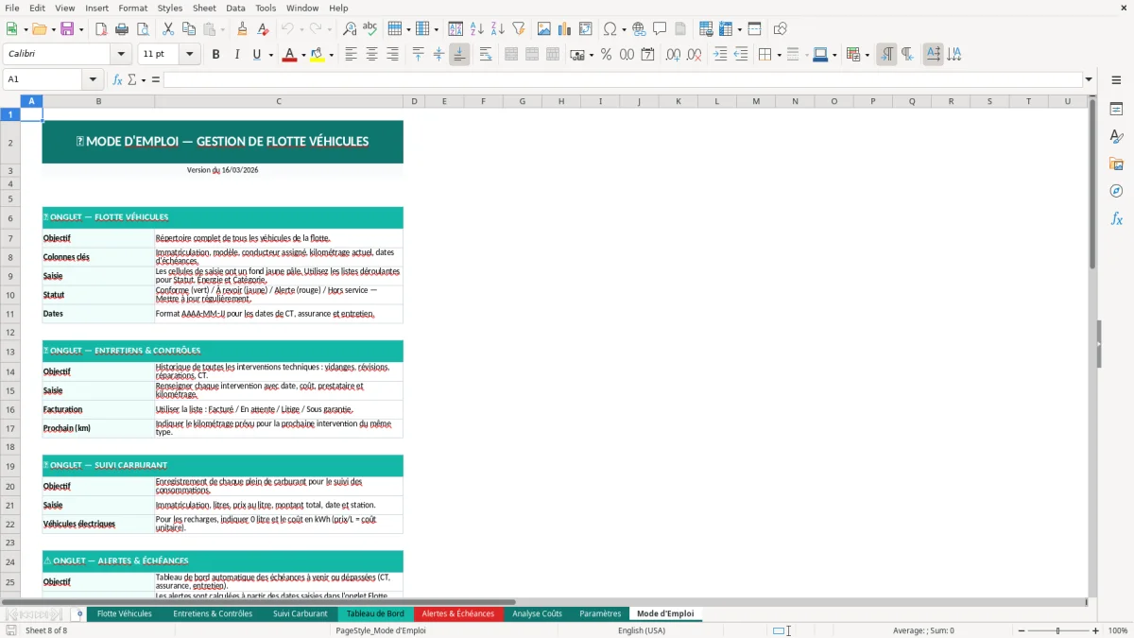Switch to the Alertes & Échéances sheet tab
1134x638 pixels.
(458, 613)
